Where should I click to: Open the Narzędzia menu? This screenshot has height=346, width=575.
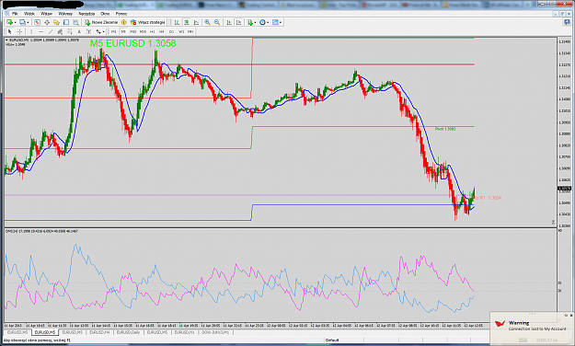tap(86, 14)
